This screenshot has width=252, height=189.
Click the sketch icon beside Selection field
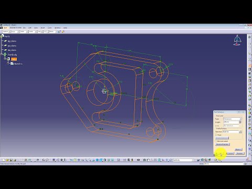point(240,132)
